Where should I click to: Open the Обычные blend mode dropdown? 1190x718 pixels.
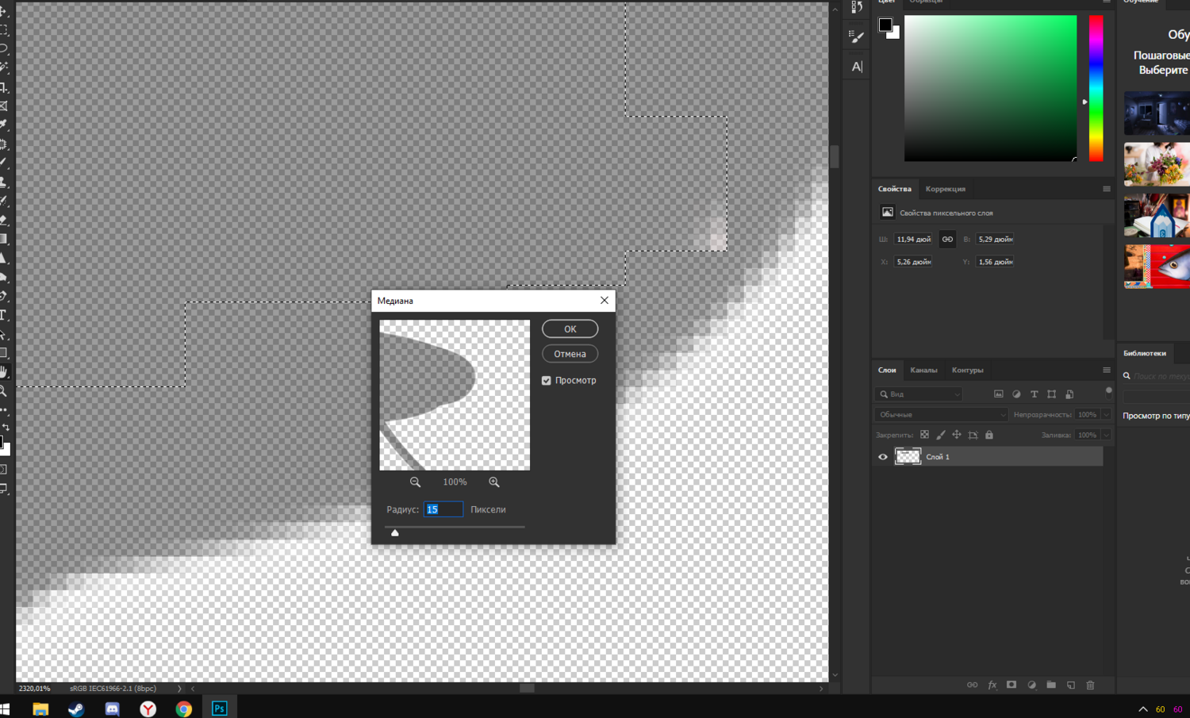coord(941,415)
